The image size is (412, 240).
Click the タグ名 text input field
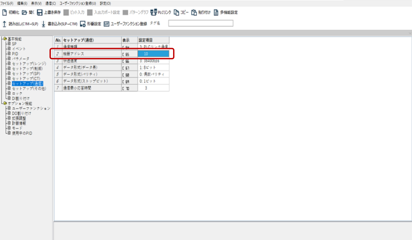click(x=201, y=23)
